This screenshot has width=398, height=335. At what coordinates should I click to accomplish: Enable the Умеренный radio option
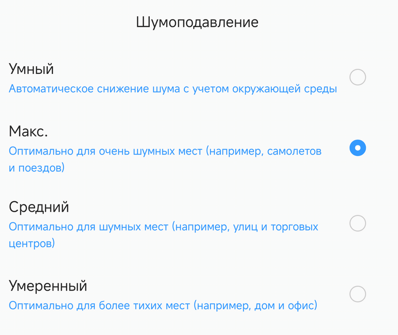click(358, 294)
